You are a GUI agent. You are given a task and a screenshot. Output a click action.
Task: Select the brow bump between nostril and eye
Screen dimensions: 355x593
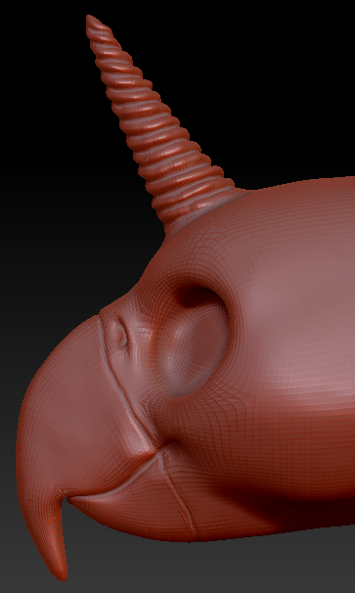pos(148,329)
